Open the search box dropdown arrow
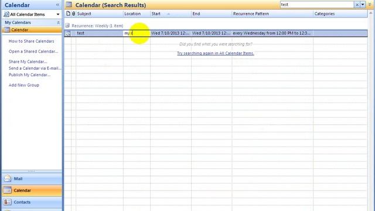The image size is (375, 211). [363, 5]
